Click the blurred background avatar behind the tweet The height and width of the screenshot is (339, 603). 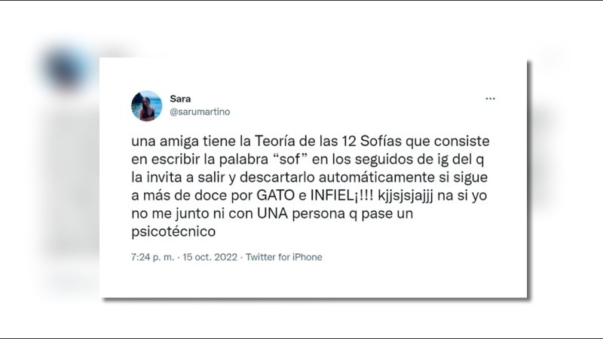tap(64, 68)
